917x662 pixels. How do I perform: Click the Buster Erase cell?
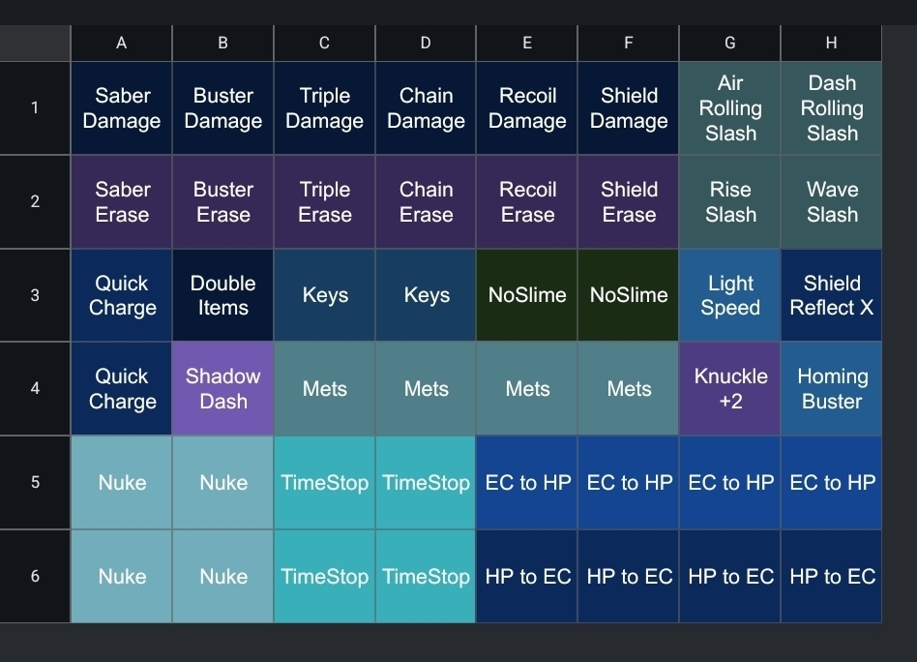[x=223, y=202]
